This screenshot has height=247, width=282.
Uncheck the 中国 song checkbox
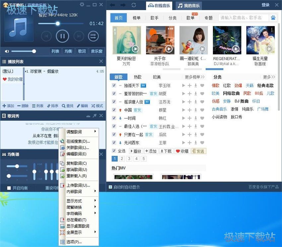pos(114,110)
